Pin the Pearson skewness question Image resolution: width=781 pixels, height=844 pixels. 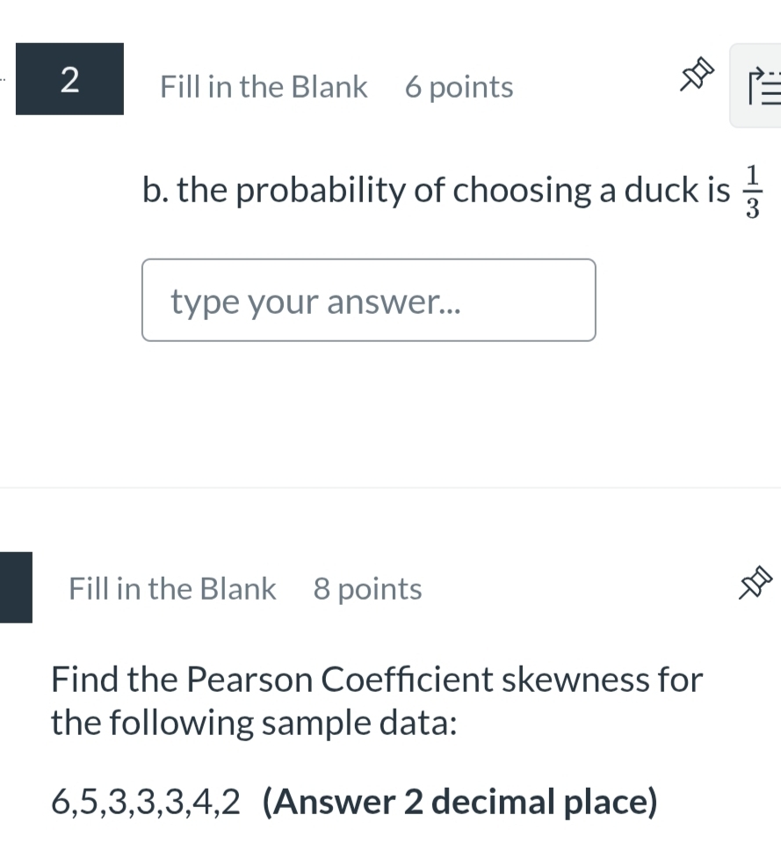pyautogui.click(x=756, y=585)
